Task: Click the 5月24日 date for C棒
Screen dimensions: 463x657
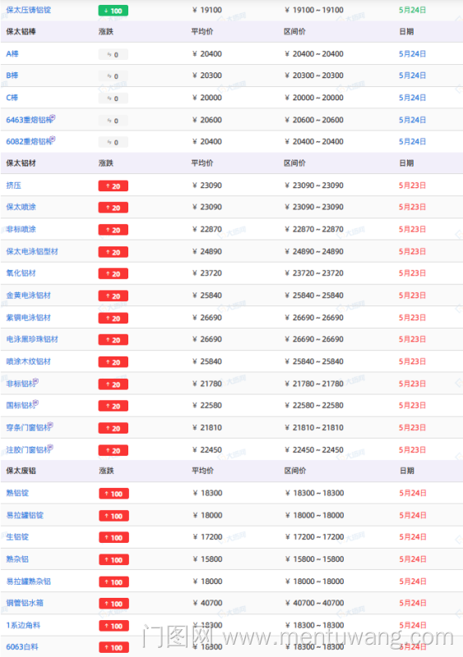Action: [412, 98]
